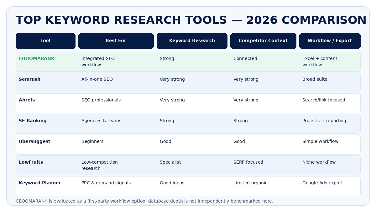Click Ubersuggest's competitor context "Good" rating

tap(239, 142)
